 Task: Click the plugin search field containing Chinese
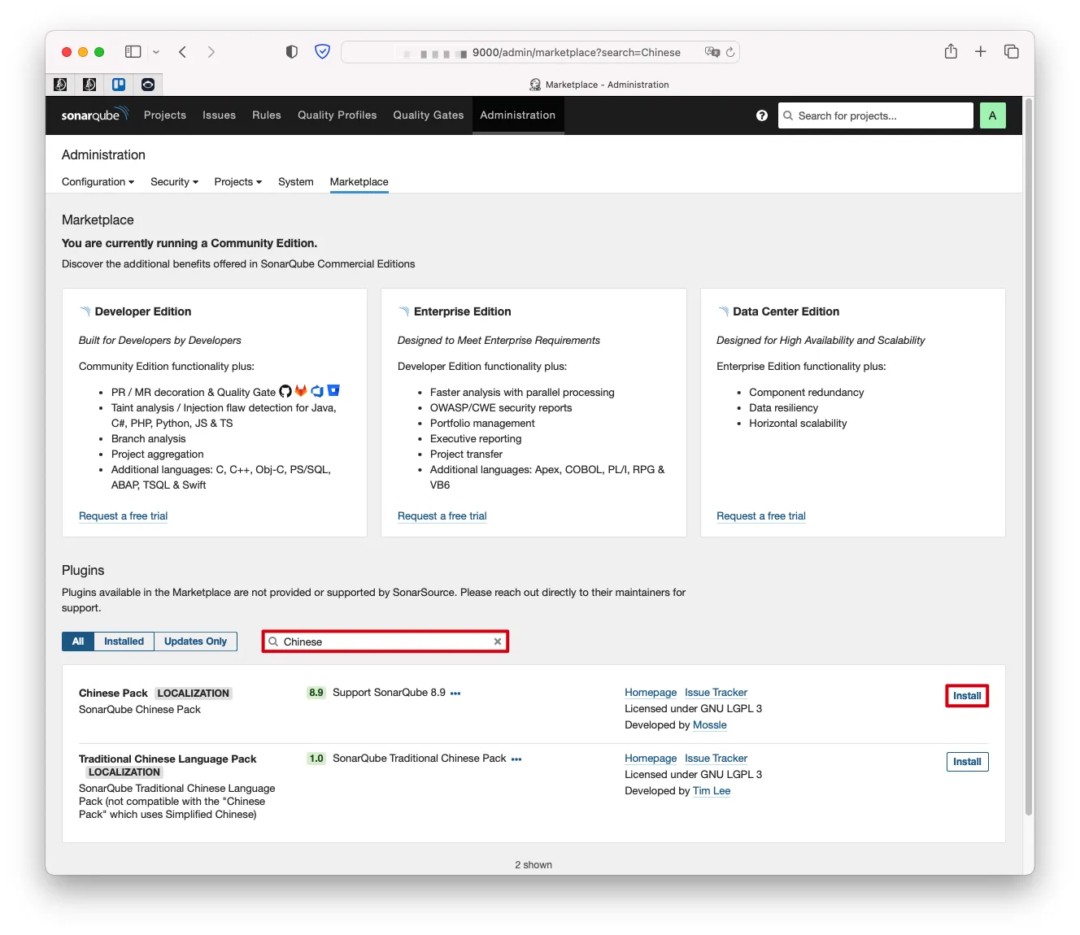(x=385, y=641)
